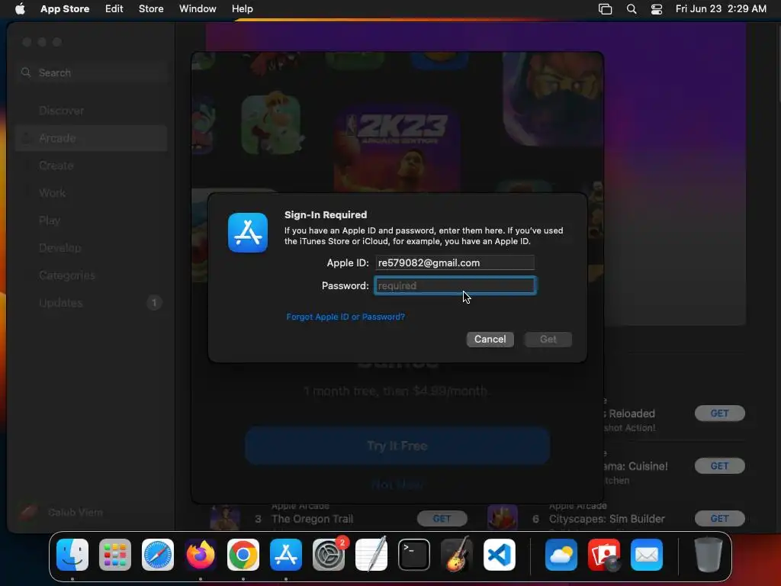The height and width of the screenshot is (586, 781).
Task: Click the date and time clock
Action: point(721,8)
